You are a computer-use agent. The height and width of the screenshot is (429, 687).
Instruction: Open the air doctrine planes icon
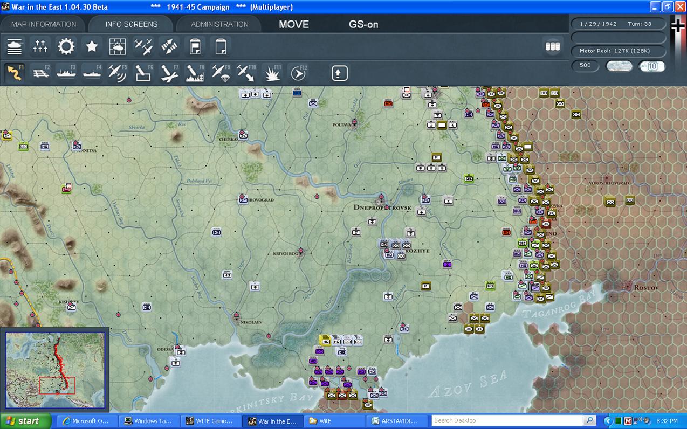tap(143, 47)
